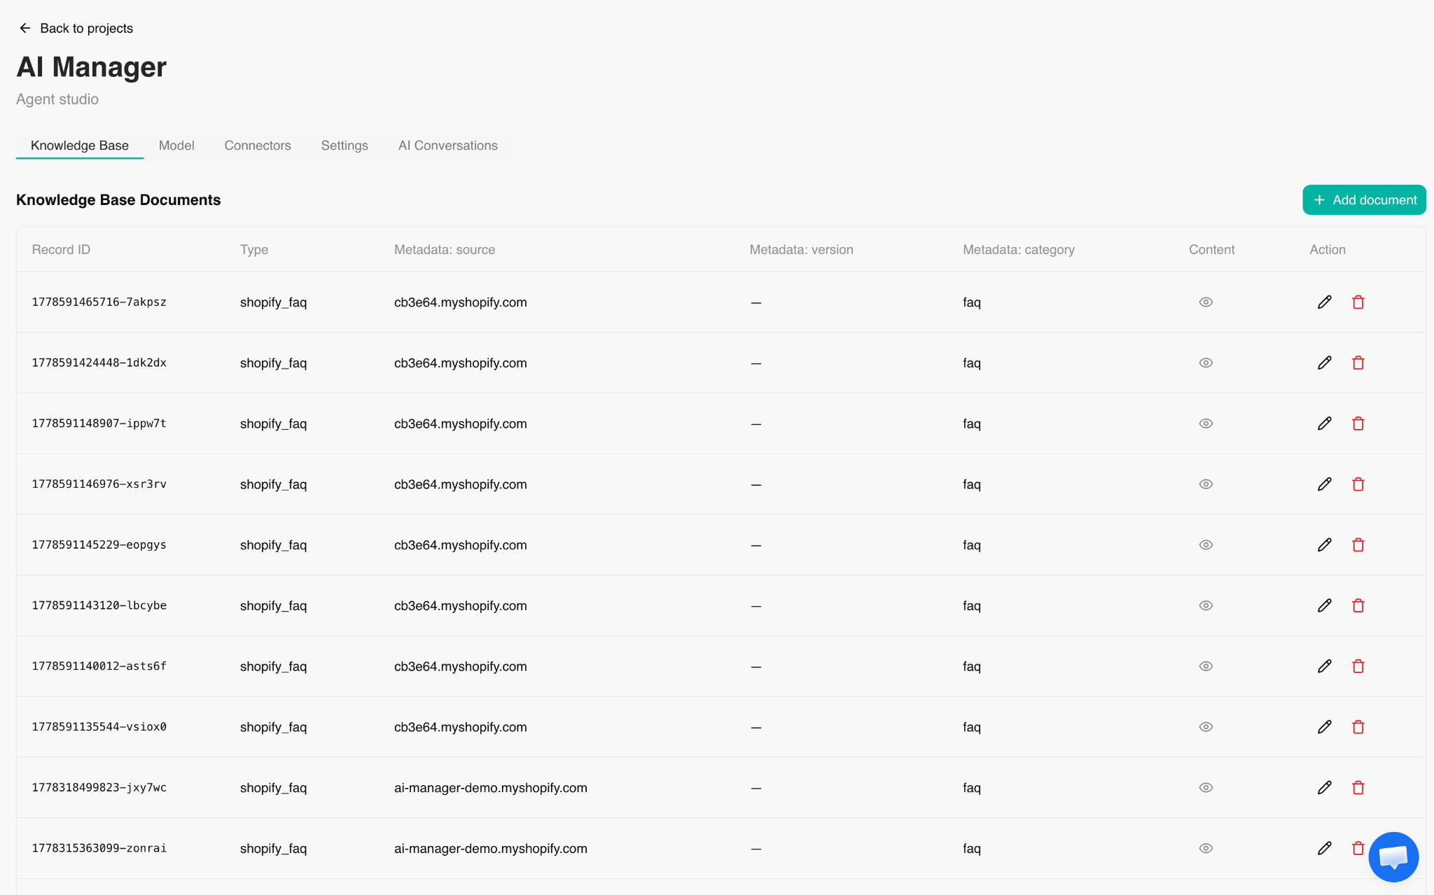Delete record 1778591465716-7akpsz with trash icon
Image resolution: width=1434 pixels, height=895 pixels.
tap(1358, 302)
